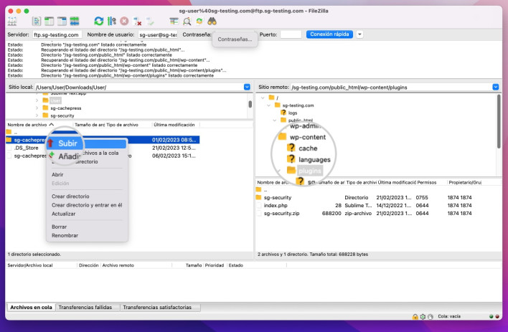
Task: Sort local files by Última modificación
Action: [175, 125]
